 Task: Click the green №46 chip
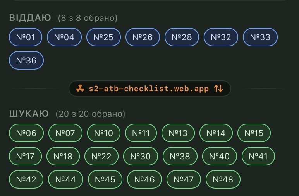(x=144, y=180)
